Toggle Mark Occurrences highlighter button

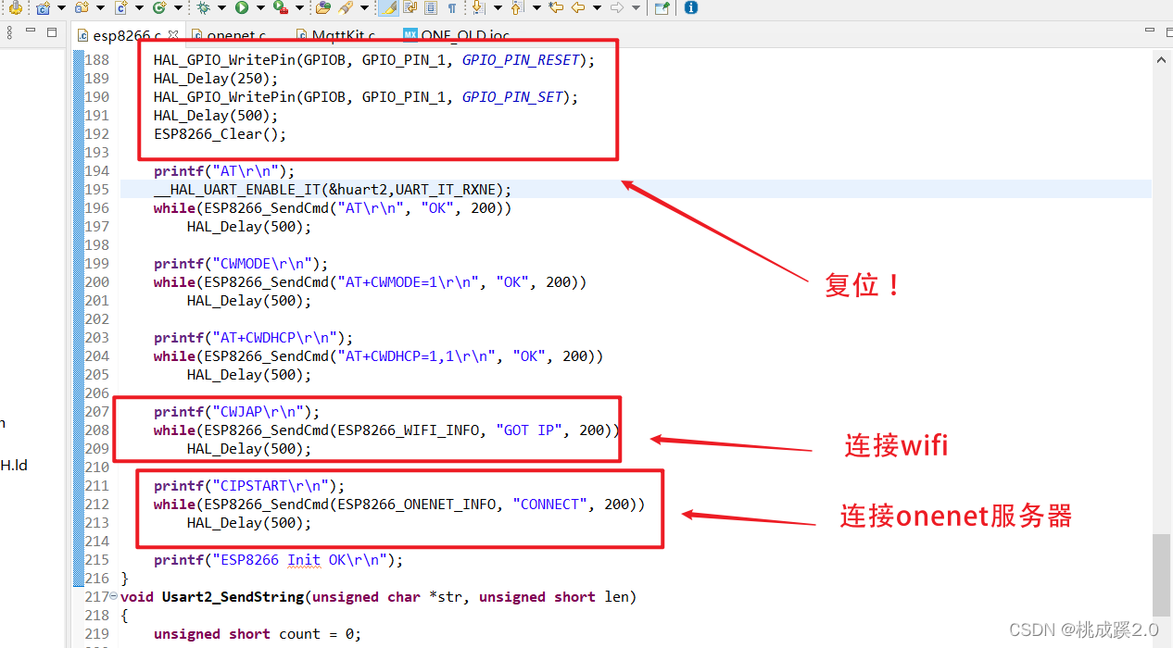tap(389, 7)
